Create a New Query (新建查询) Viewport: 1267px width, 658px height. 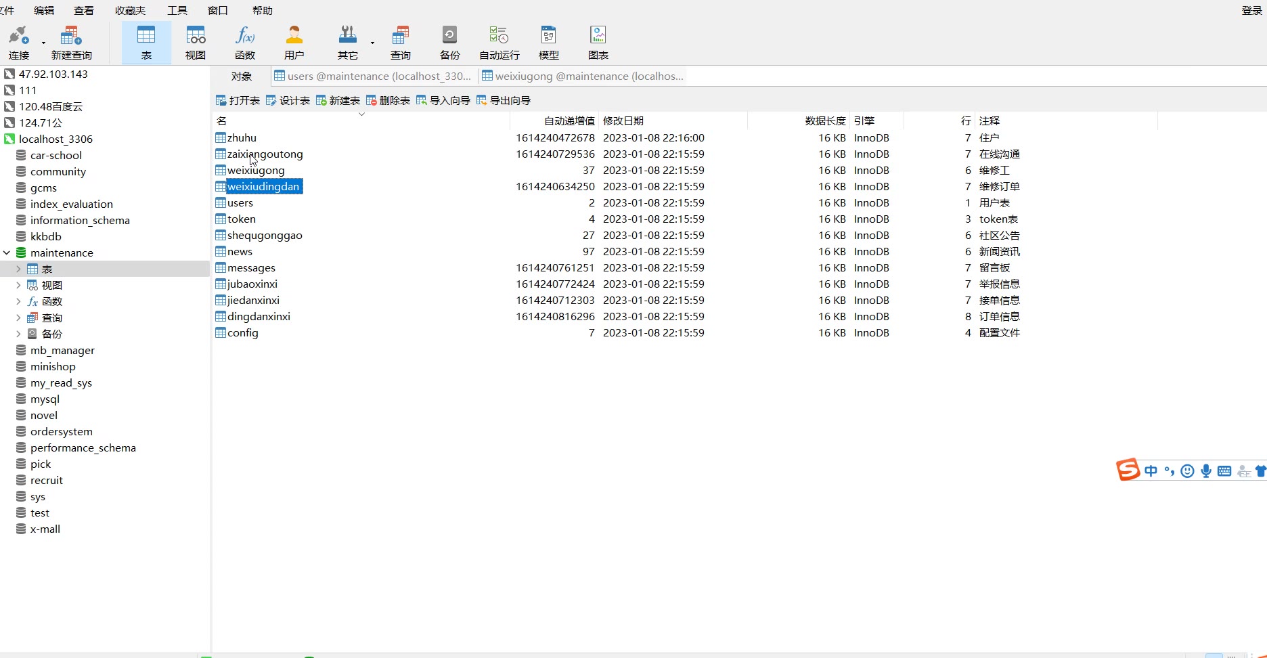pos(71,43)
